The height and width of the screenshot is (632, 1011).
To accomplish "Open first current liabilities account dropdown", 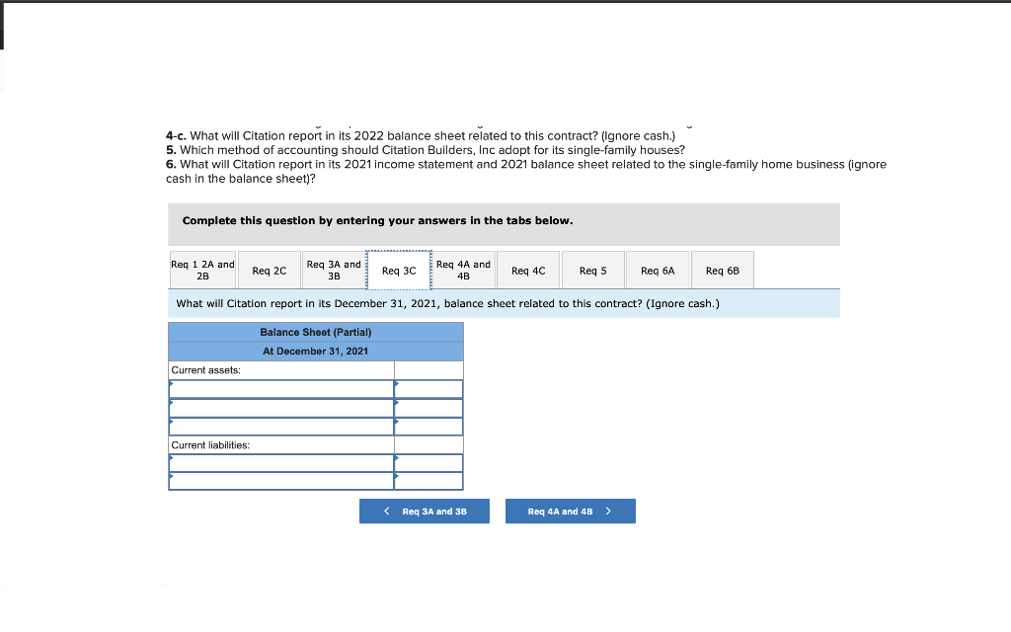I will [281, 463].
